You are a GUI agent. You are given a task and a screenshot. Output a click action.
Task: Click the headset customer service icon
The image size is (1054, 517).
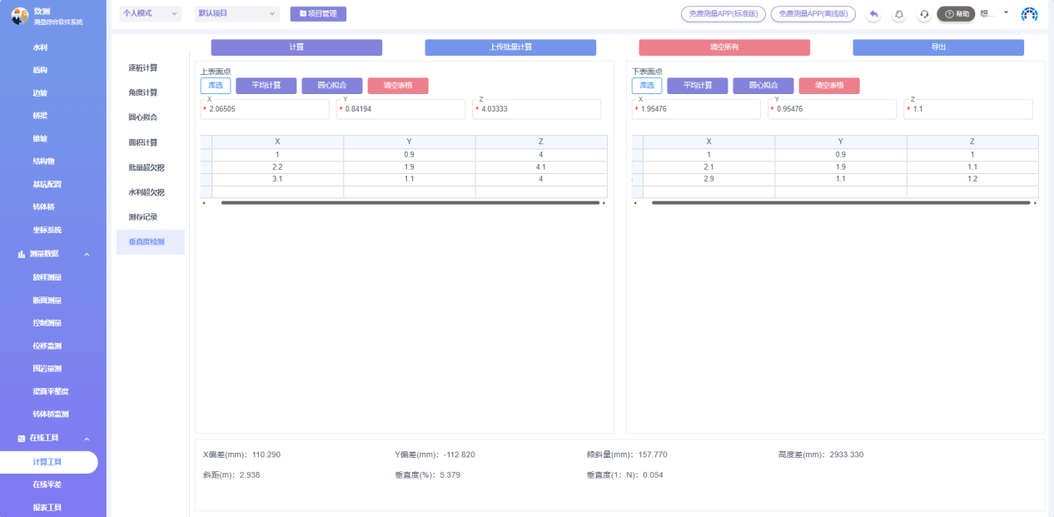coord(924,14)
